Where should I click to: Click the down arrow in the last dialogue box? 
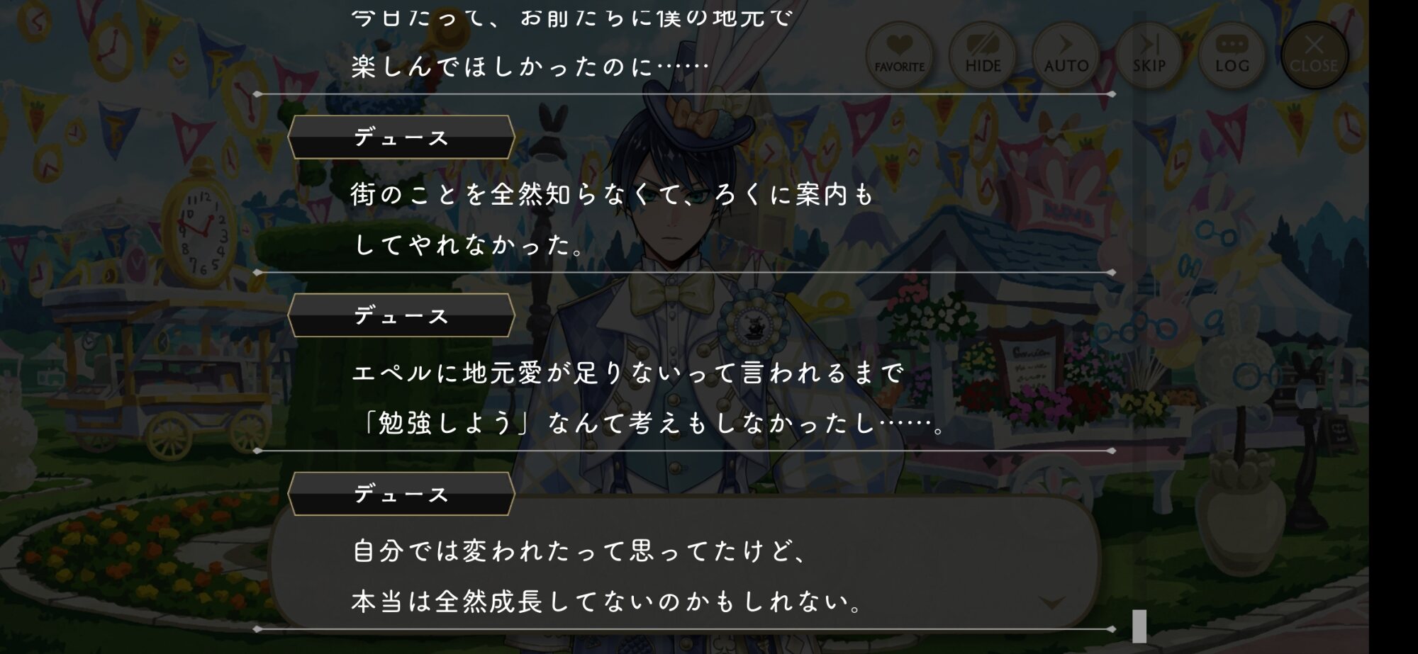1051,602
